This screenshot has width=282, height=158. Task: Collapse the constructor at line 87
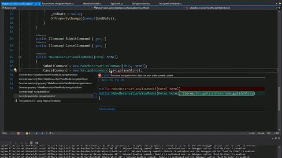[x=19, y=57]
